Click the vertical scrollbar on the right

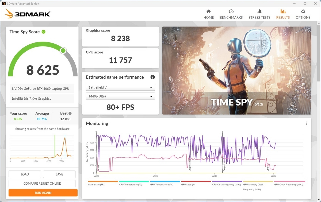point(319,53)
